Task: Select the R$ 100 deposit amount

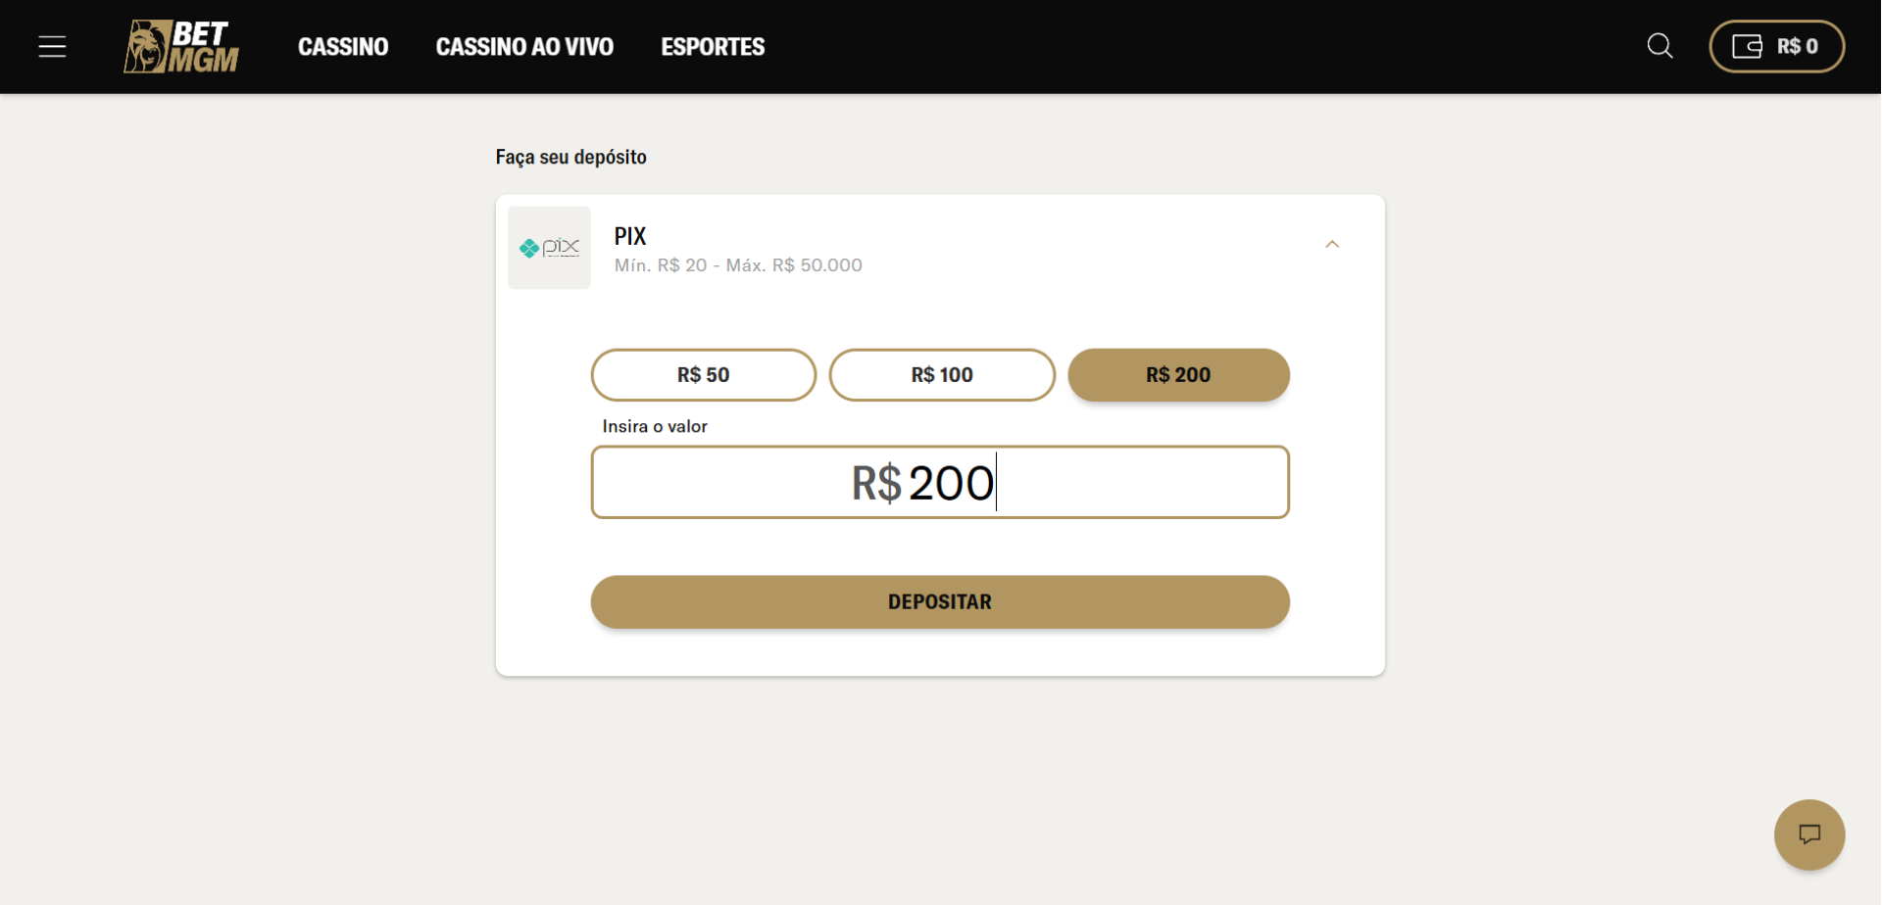Action: pos(942,374)
